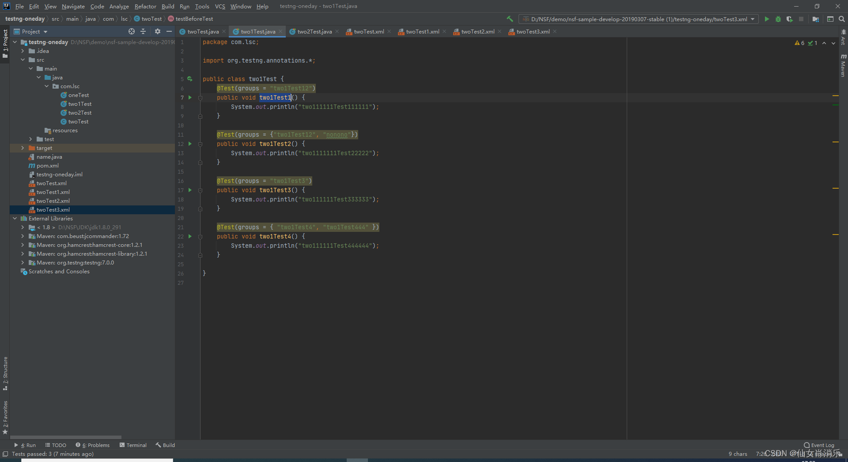Open Search Everywhere magnifier icon
The width and height of the screenshot is (848, 462).
click(x=842, y=19)
